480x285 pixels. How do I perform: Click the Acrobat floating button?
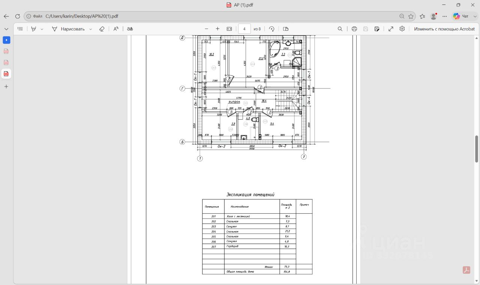point(466,270)
